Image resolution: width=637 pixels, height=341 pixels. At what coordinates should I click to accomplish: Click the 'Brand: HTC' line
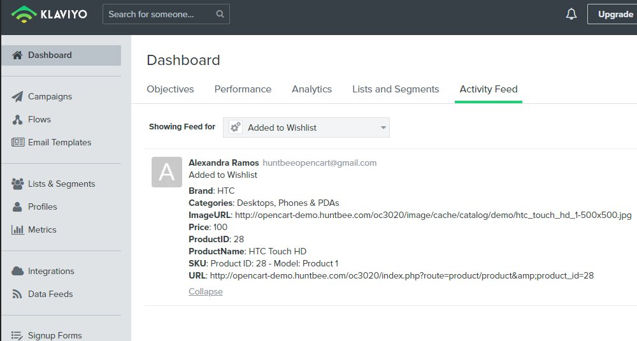point(211,191)
